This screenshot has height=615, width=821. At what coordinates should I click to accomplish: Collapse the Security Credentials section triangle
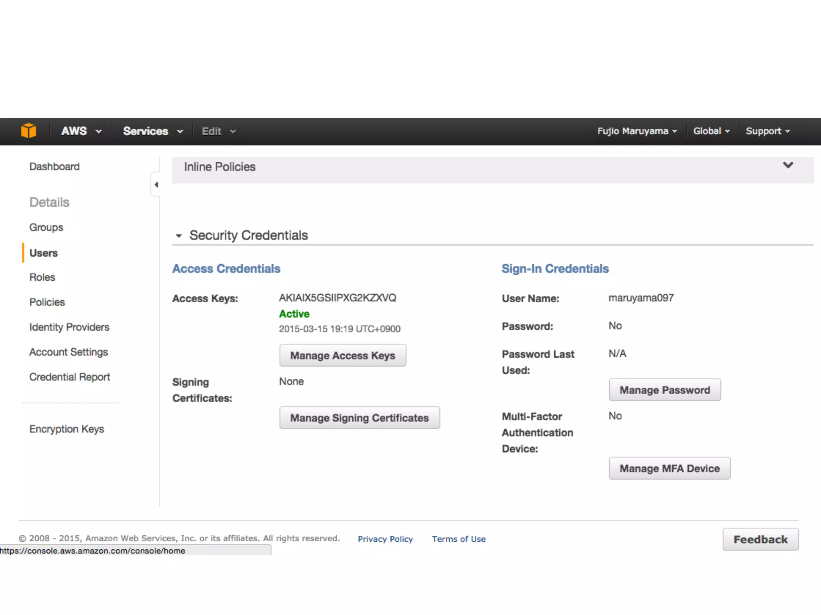(179, 236)
